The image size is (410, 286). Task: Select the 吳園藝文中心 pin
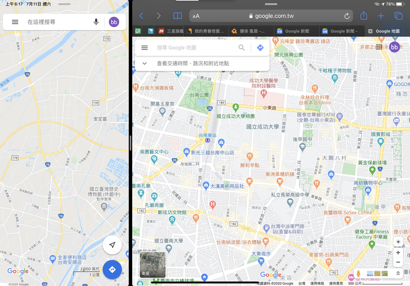[154, 158]
